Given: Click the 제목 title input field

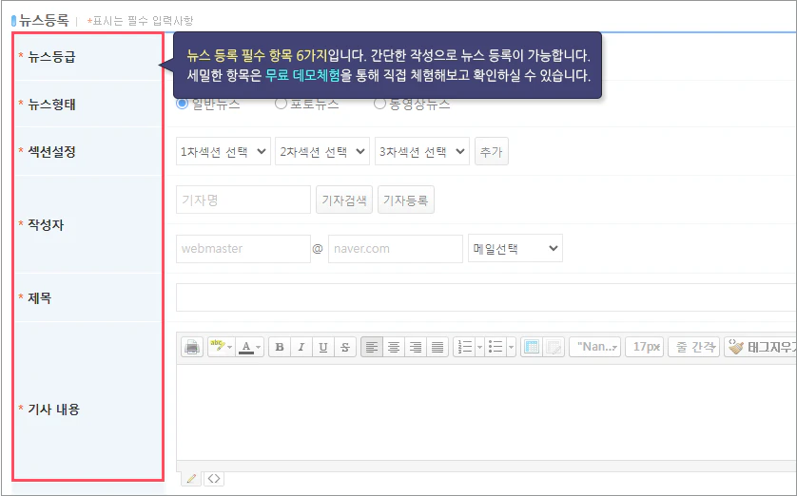Looking at the screenshot, I should [x=486, y=297].
